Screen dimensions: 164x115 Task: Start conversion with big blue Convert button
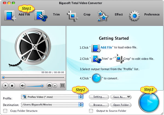(x=149, y=102)
